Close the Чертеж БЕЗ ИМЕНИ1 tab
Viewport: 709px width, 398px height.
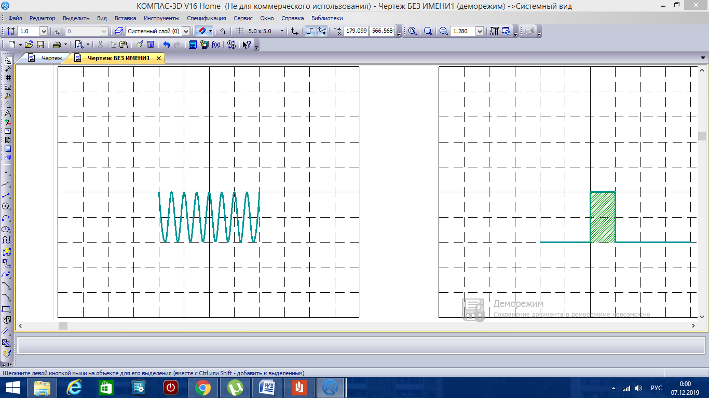tap(159, 58)
